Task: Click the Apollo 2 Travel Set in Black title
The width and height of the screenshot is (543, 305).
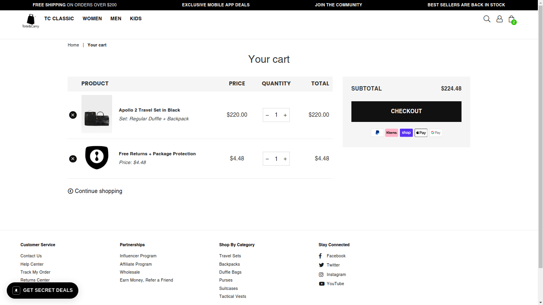Action: pyautogui.click(x=149, y=110)
